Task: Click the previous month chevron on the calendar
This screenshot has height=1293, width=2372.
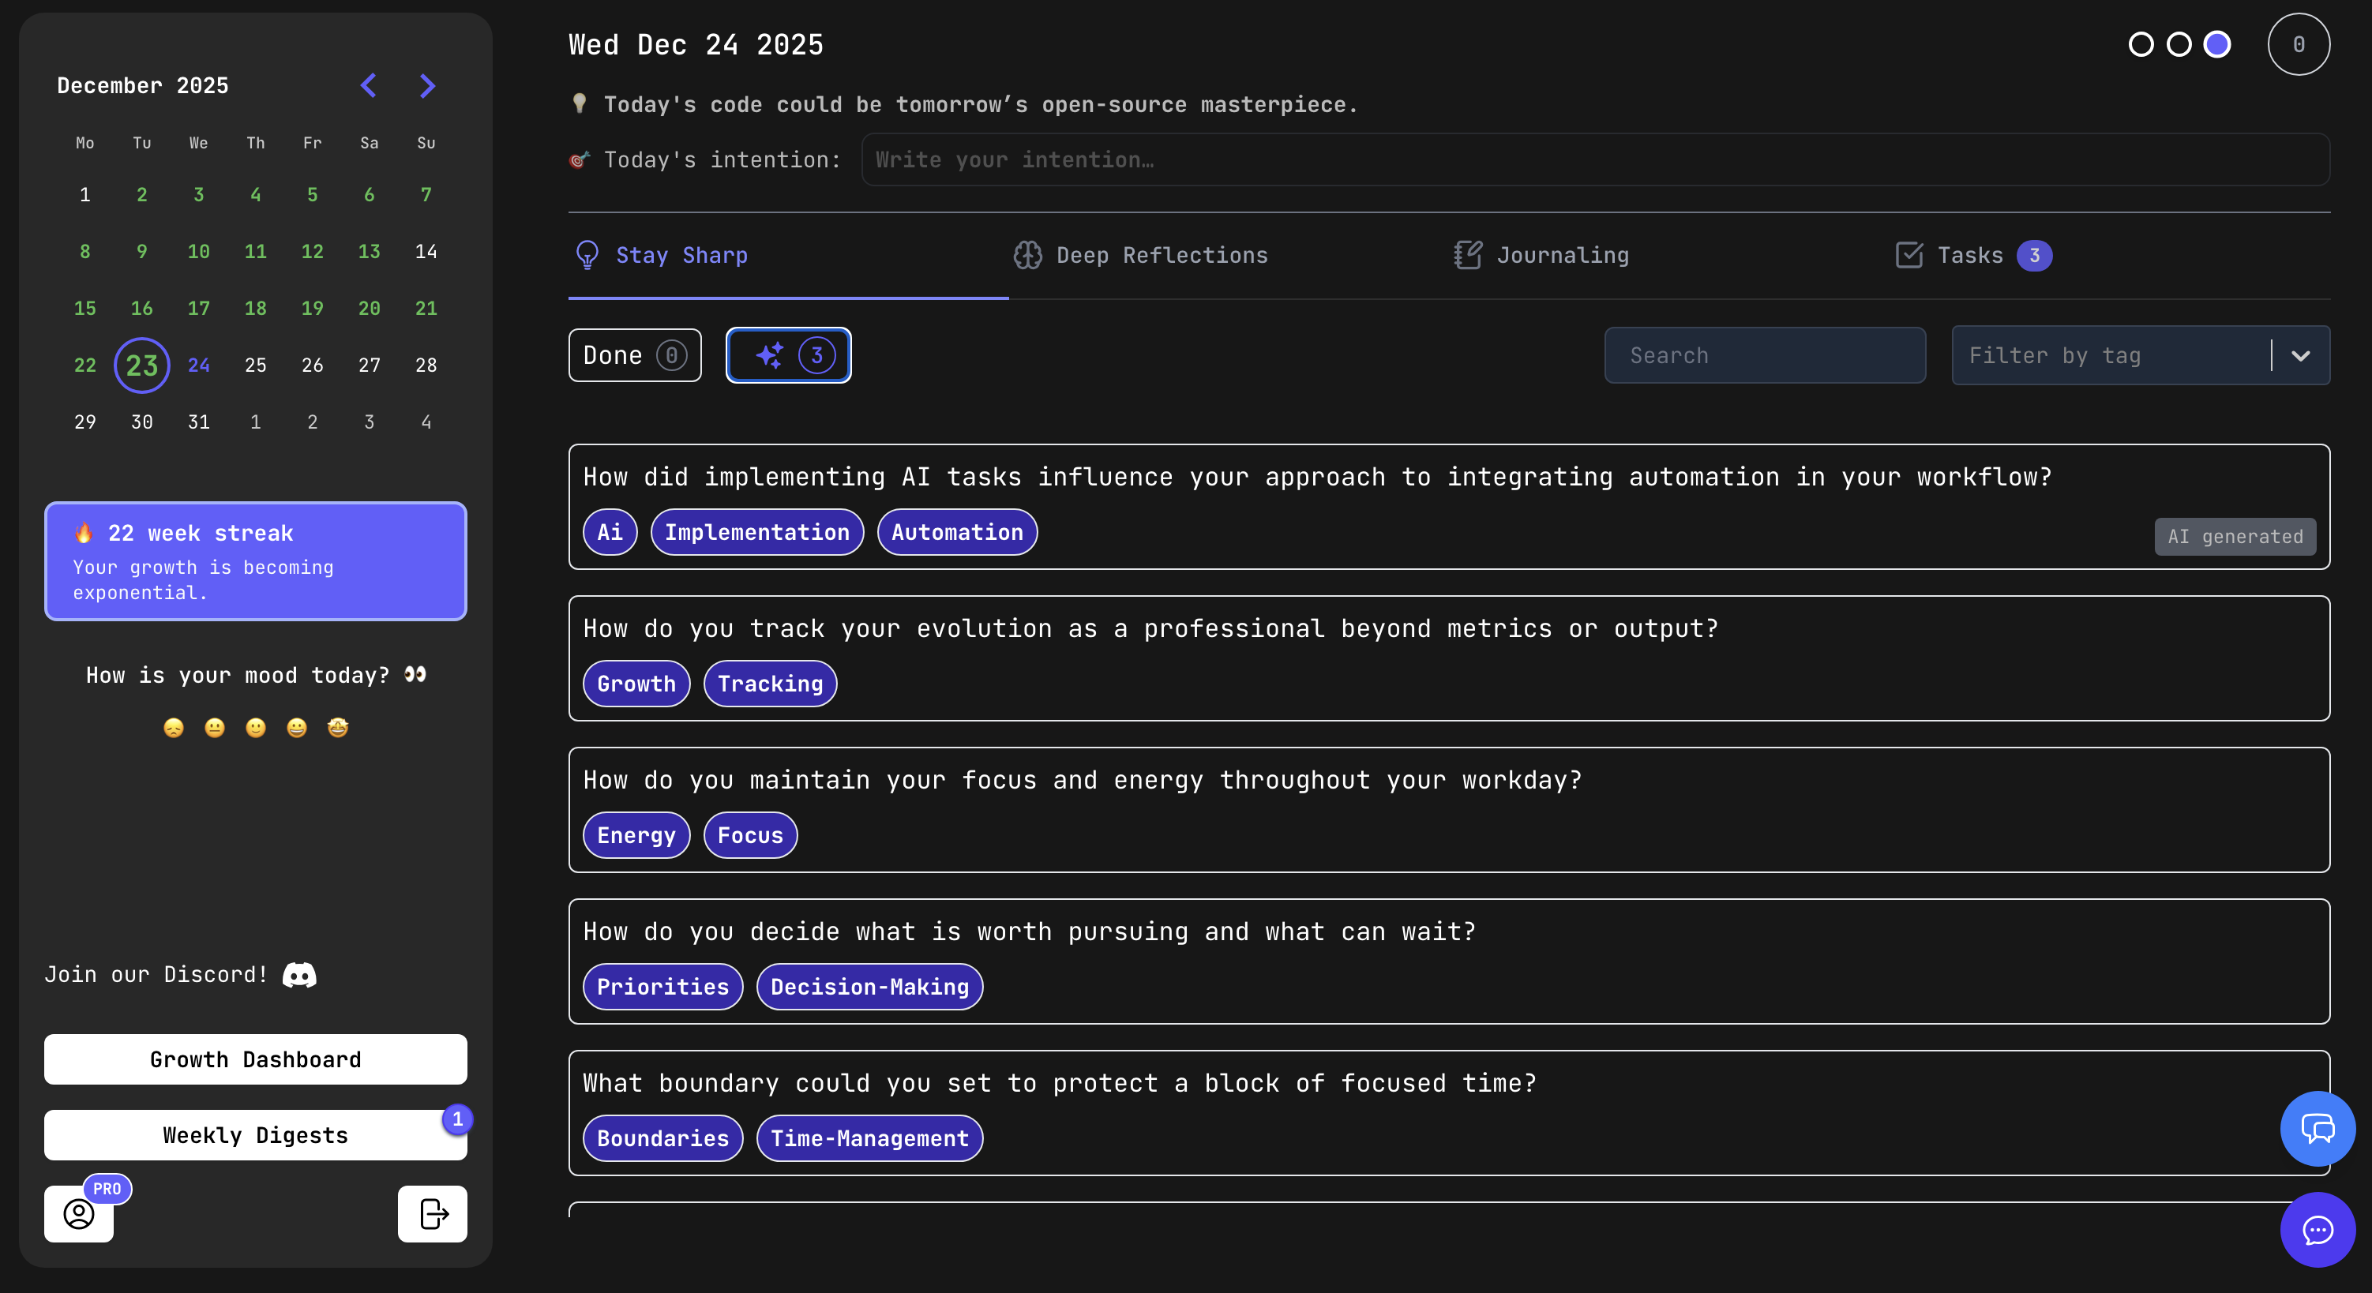Action: click(368, 84)
